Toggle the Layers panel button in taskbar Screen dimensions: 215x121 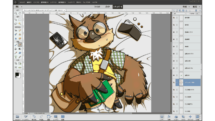pos(162,117)
